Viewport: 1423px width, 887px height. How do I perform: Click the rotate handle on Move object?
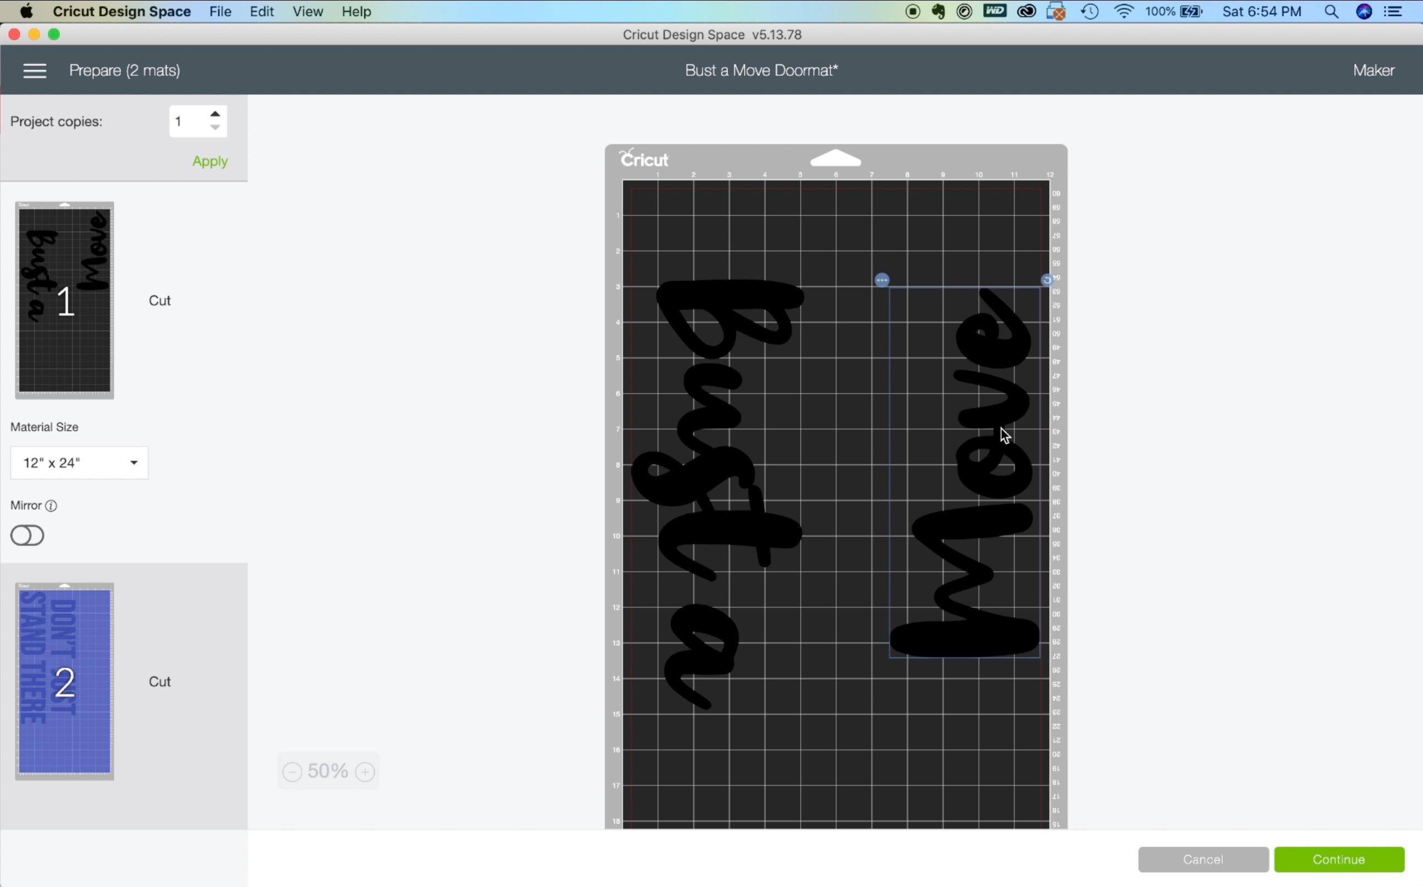coord(1046,280)
